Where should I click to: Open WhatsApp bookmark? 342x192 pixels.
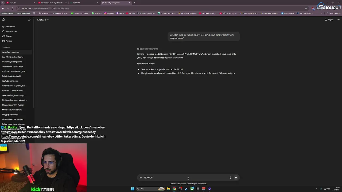click(x=97, y=13)
